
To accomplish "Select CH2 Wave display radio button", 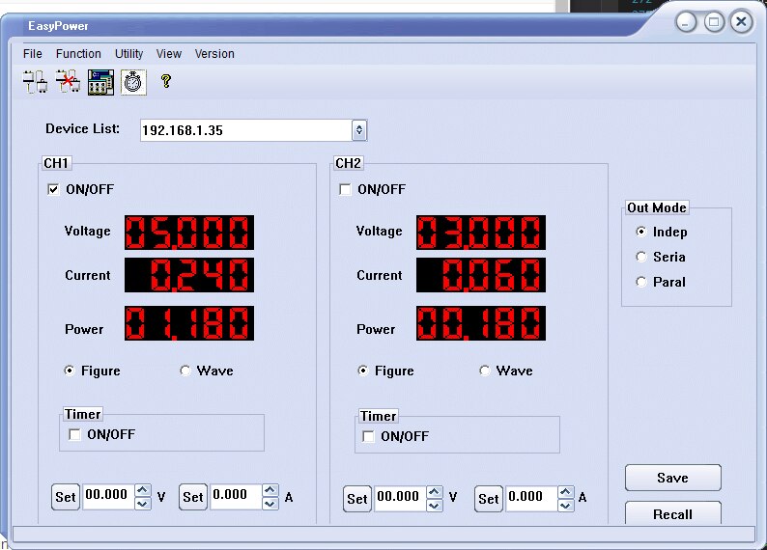I will (484, 371).
